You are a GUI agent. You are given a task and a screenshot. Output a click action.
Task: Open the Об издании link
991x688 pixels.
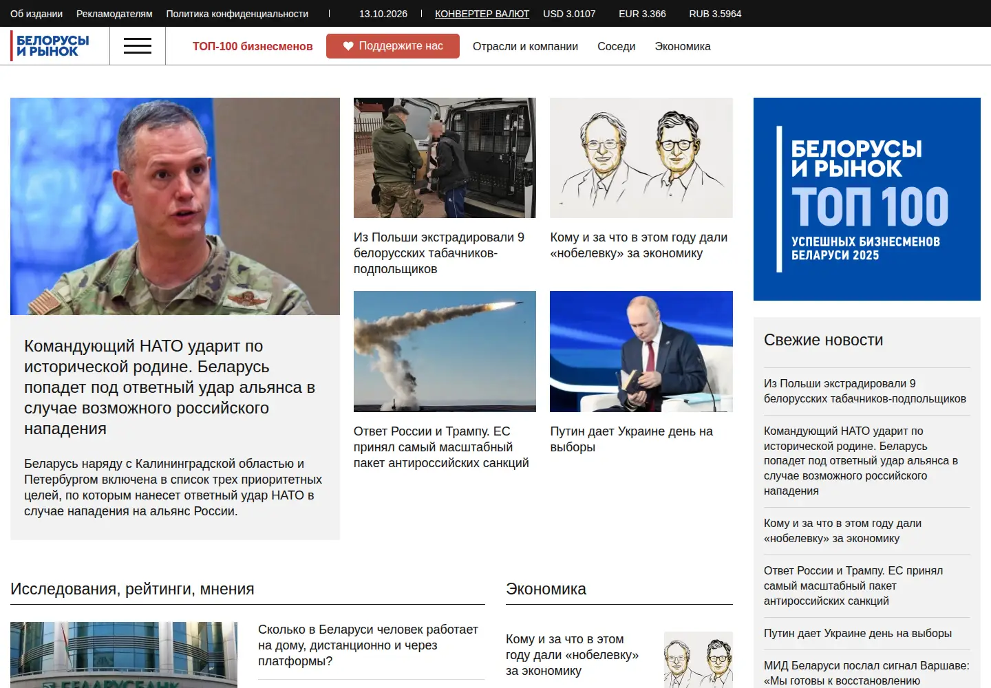click(36, 14)
